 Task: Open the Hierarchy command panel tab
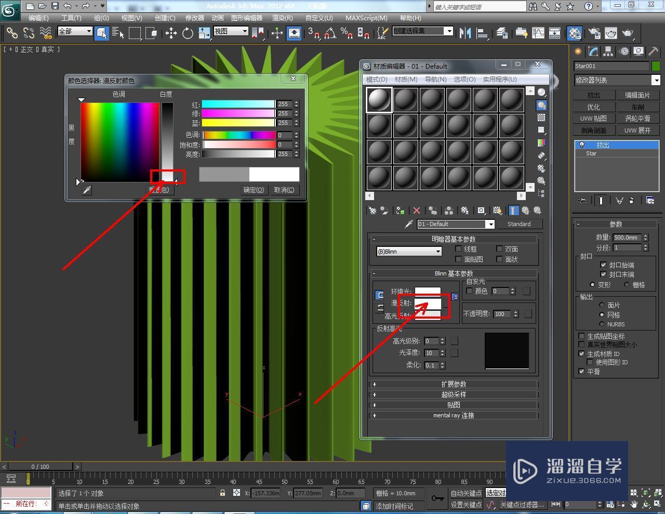pyautogui.click(x=608, y=51)
